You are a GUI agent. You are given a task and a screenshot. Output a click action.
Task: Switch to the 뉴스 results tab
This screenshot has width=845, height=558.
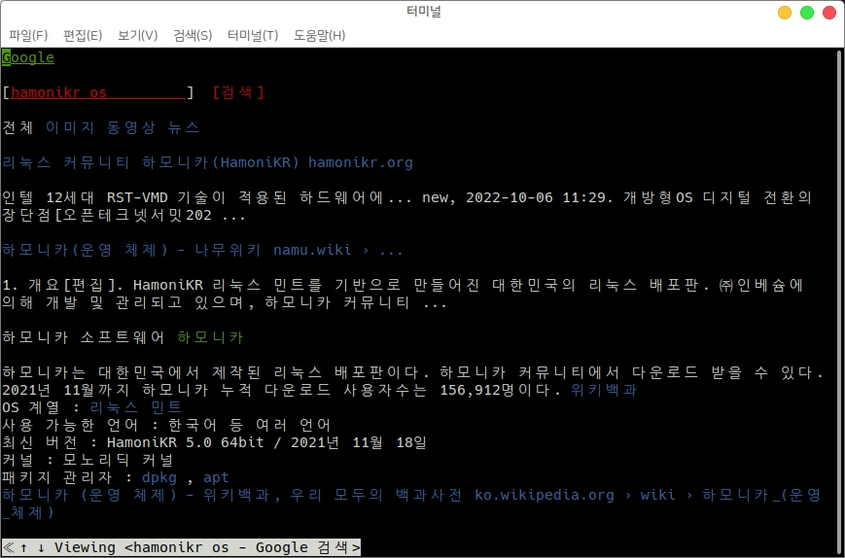pos(184,127)
